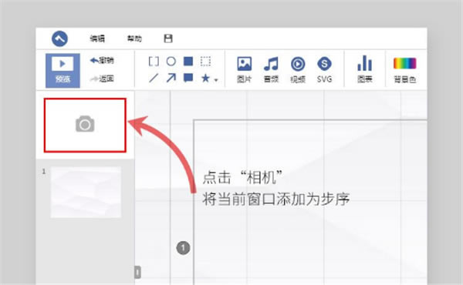Insert a picture with 图片 icon

(245, 69)
